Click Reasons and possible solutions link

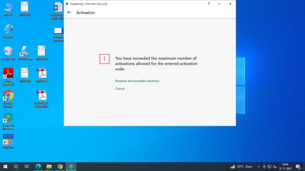(137, 81)
